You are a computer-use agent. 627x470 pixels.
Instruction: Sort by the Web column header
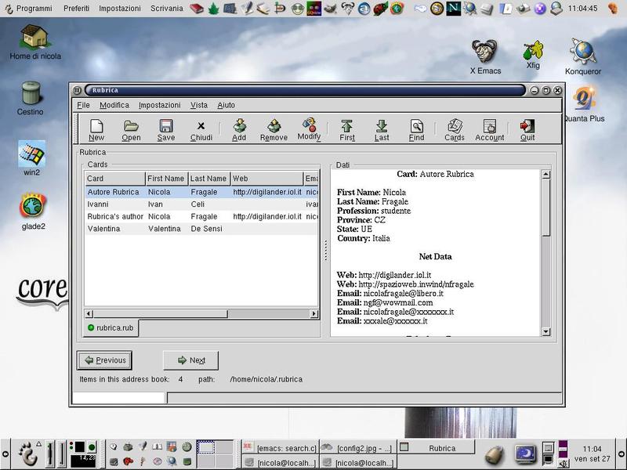266,179
